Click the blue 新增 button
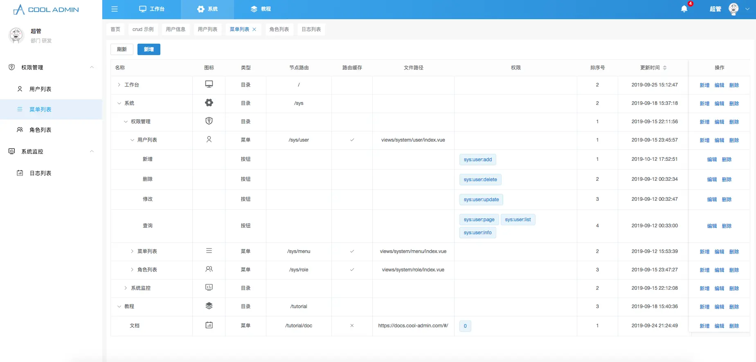Image resolution: width=756 pixels, height=362 pixels. click(x=149, y=49)
